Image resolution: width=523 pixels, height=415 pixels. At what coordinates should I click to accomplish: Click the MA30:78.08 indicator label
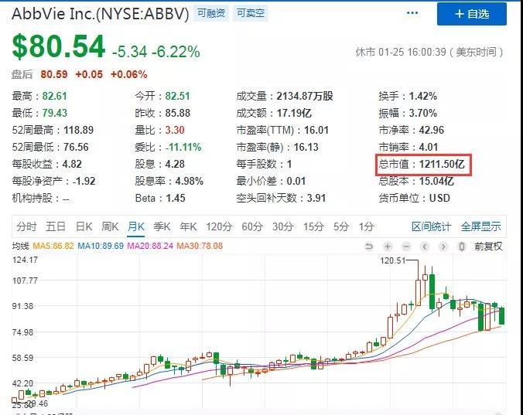click(200, 246)
